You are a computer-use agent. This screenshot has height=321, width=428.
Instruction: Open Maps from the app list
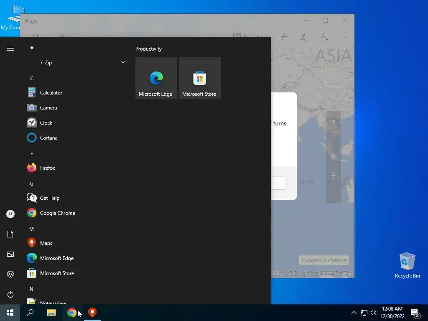[x=76, y=243]
